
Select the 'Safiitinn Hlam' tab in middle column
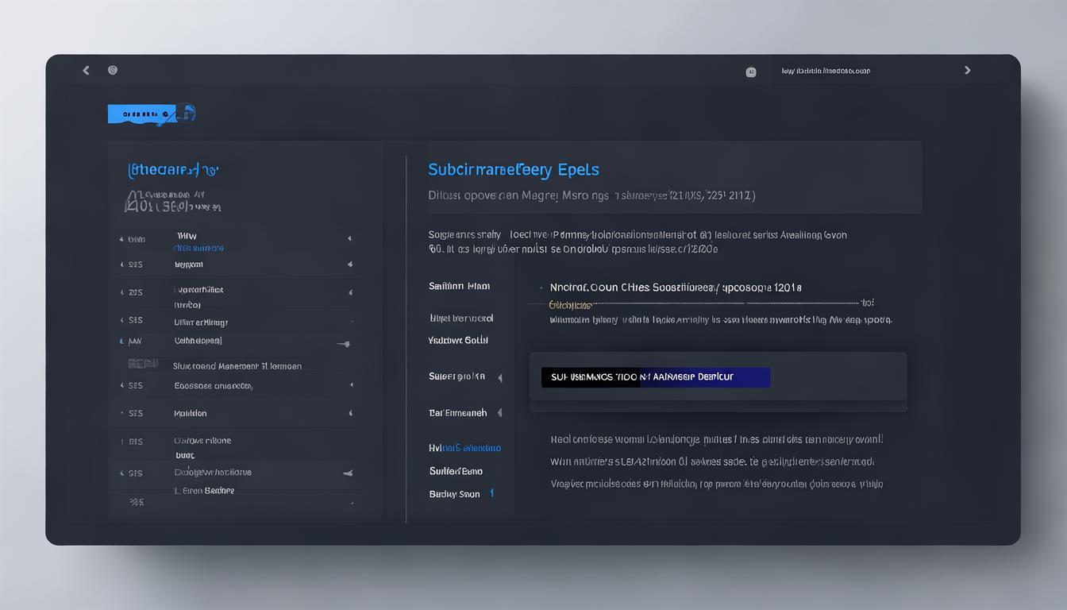click(459, 286)
